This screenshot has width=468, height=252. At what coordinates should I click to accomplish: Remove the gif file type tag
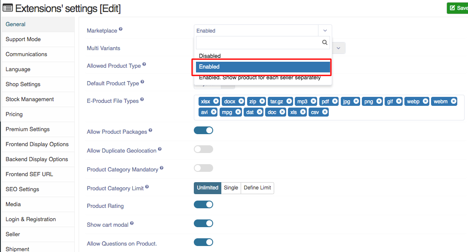pos(399,101)
